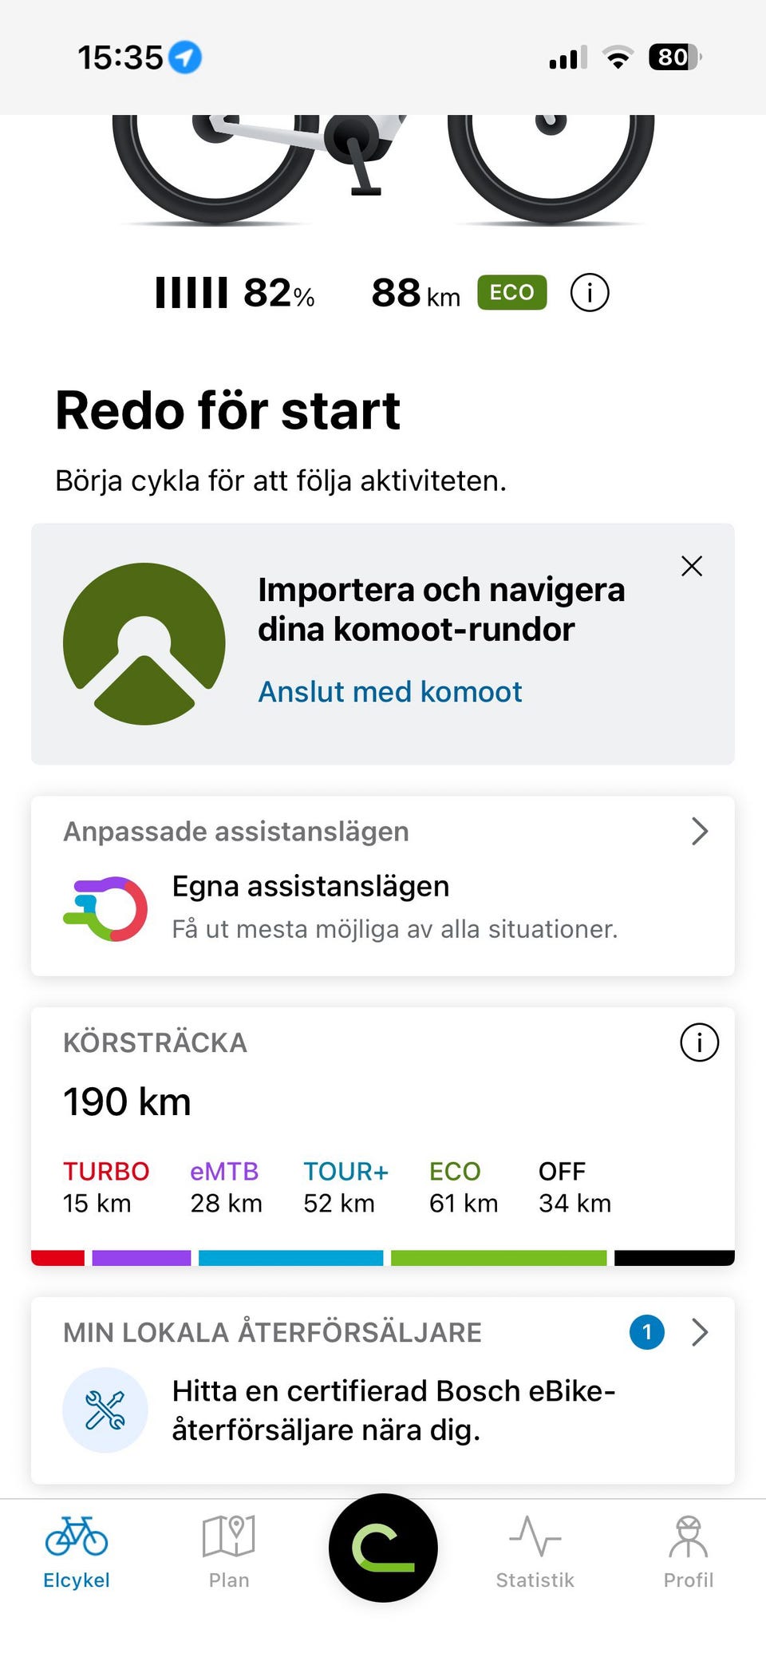Tap the range info icon beside ECO
The image size is (766, 1661).
(590, 293)
